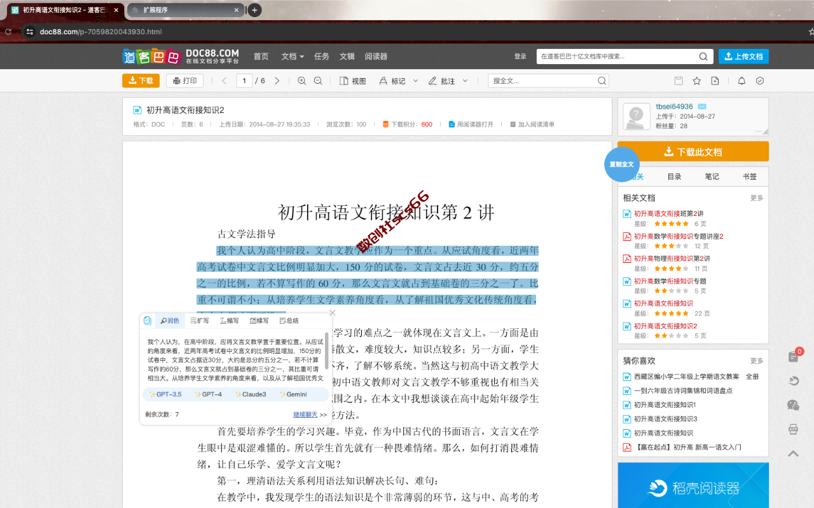Image resolution: width=814 pixels, height=508 pixels.
Task: Zoom in with the magnifier plus icon
Action: (301, 81)
